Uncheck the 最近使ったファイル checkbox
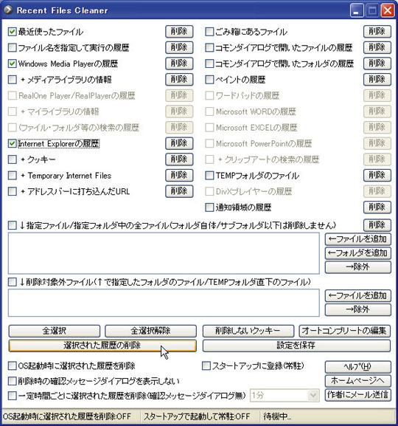Screen dimensions: 398x426 [x=13, y=32]
